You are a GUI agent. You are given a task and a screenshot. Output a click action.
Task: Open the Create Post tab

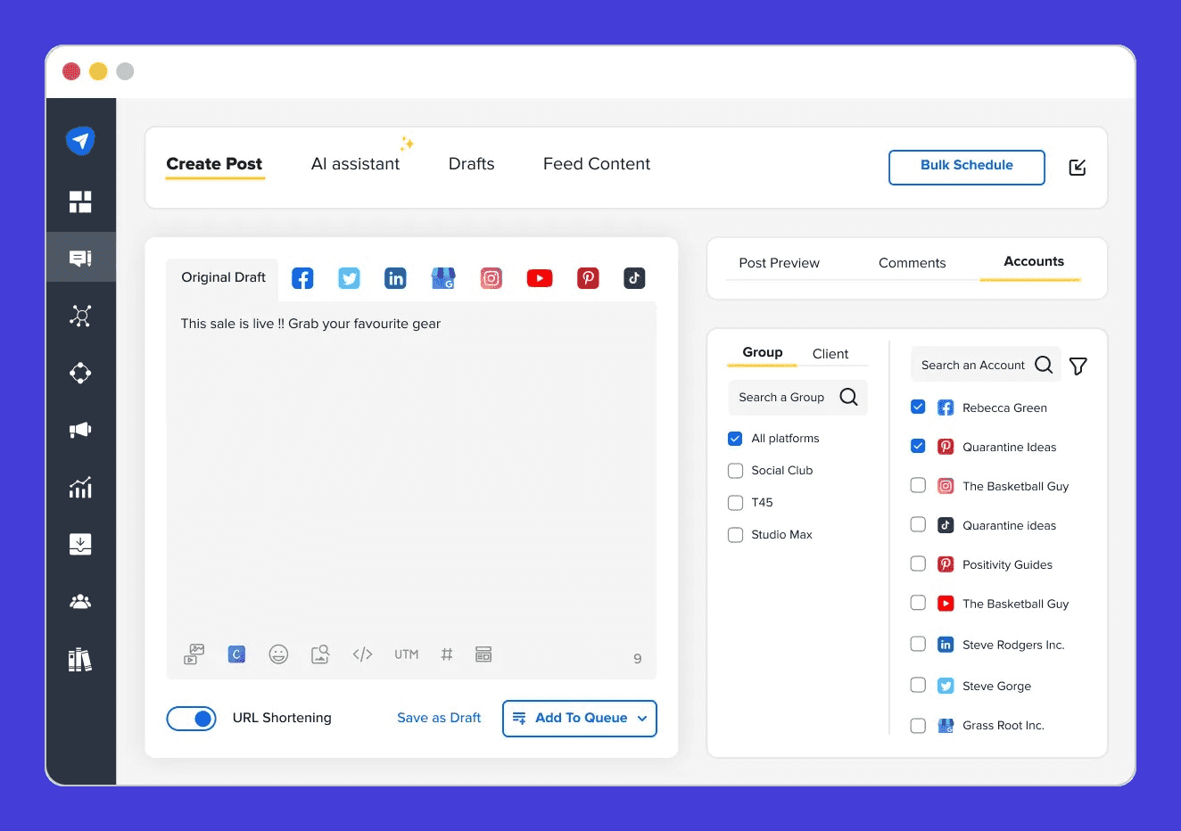tap(214, 164)
